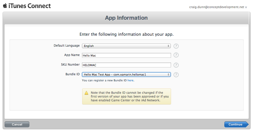The image size is (254, 131).
Task: Follow the 'here' link to register Bundle ID
Action: [130, 80]
